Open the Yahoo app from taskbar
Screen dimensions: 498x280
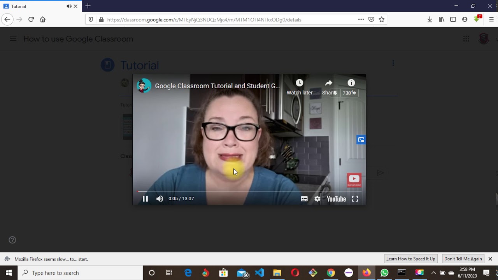click(x=349, y=273)
